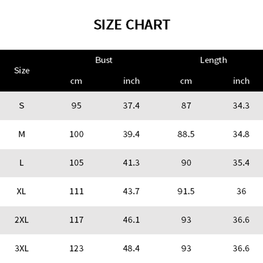
Task: Click the 36 inch length value
Action: (x=241, y=191)
